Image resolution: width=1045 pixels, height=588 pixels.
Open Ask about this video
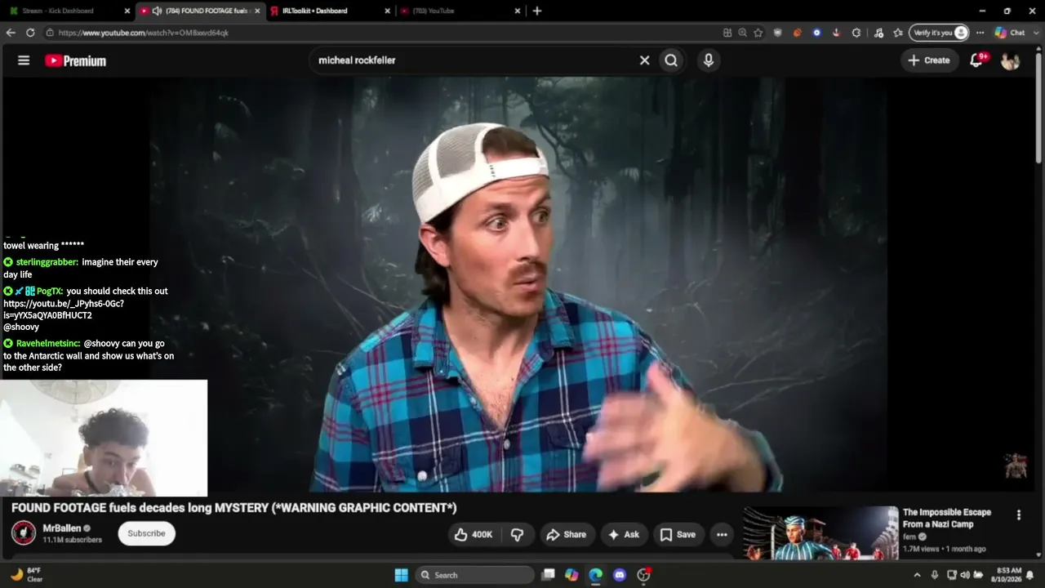point(624,535)
